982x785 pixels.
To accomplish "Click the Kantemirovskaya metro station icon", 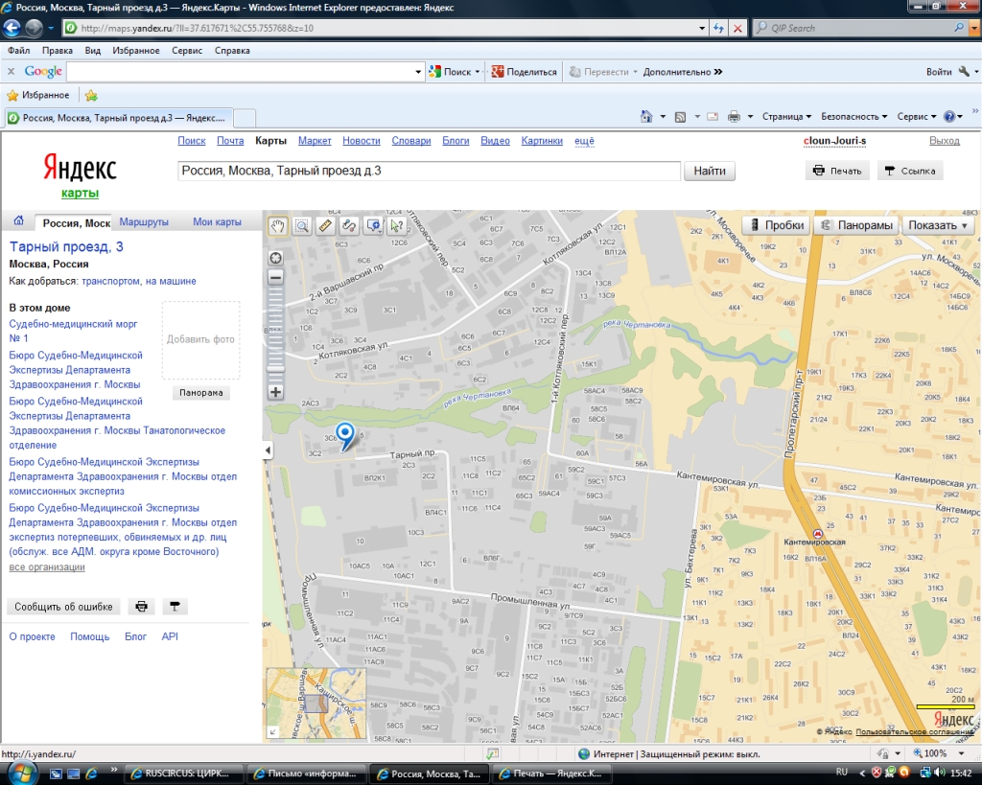I will pyautogui.click(x=817, y=533).
